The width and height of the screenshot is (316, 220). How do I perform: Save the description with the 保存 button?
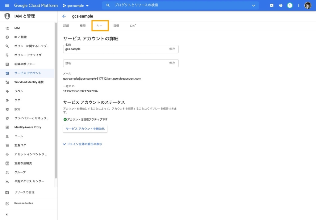click(172, 63)
